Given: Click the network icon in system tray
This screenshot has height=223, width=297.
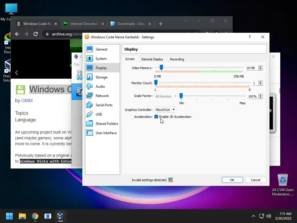Looking at the screenshot, I should click(262, 216).
